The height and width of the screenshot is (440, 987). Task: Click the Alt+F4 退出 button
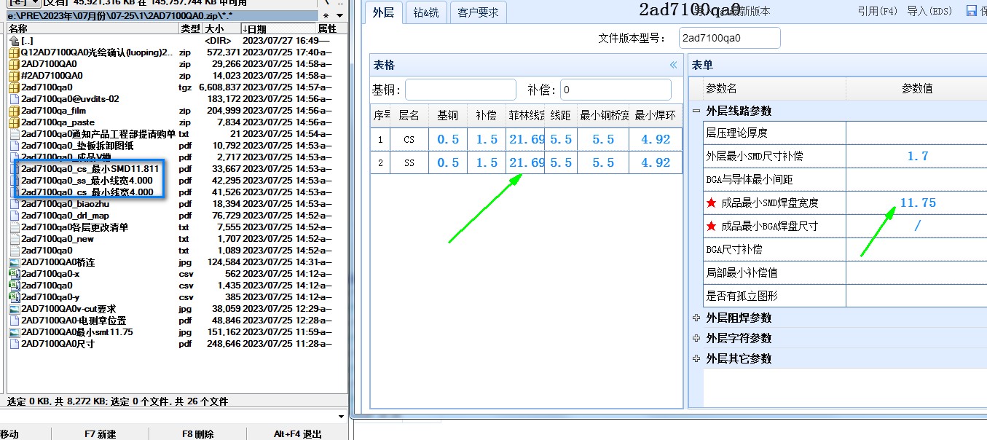298,434
